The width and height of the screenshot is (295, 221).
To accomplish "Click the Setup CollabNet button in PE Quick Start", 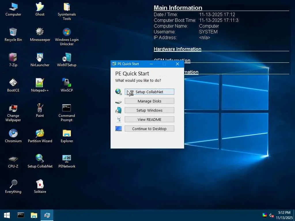I will 150,92.
